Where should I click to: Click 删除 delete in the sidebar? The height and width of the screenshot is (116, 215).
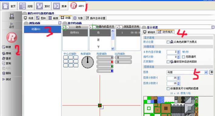7,73
